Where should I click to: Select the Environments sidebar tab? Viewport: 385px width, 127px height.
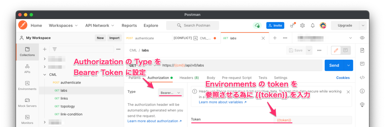pyautogui.click(x=27, y=86)
